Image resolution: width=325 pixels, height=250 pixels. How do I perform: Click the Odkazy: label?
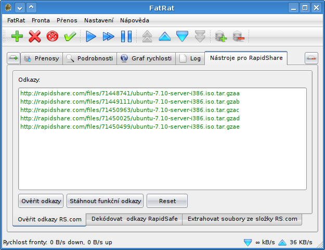coord(29,80)
